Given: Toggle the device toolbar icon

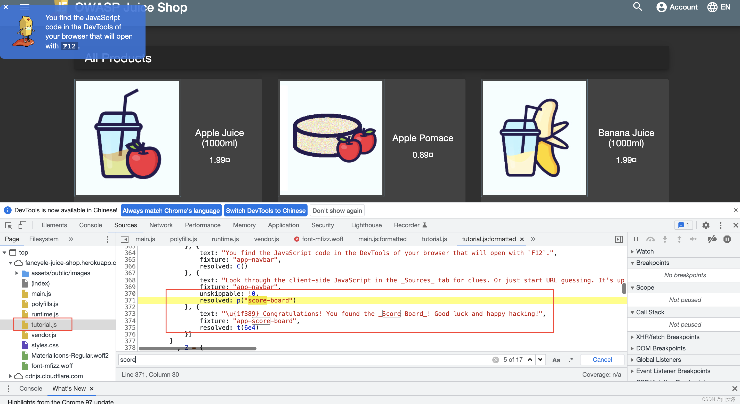Looking at the screenshot, I should point(22,225).
